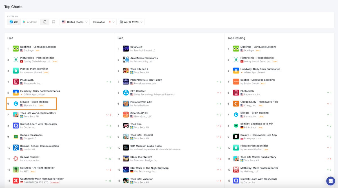338x188 pixels.
Task: Clear the Education category filter
Action: coord(110,22)
